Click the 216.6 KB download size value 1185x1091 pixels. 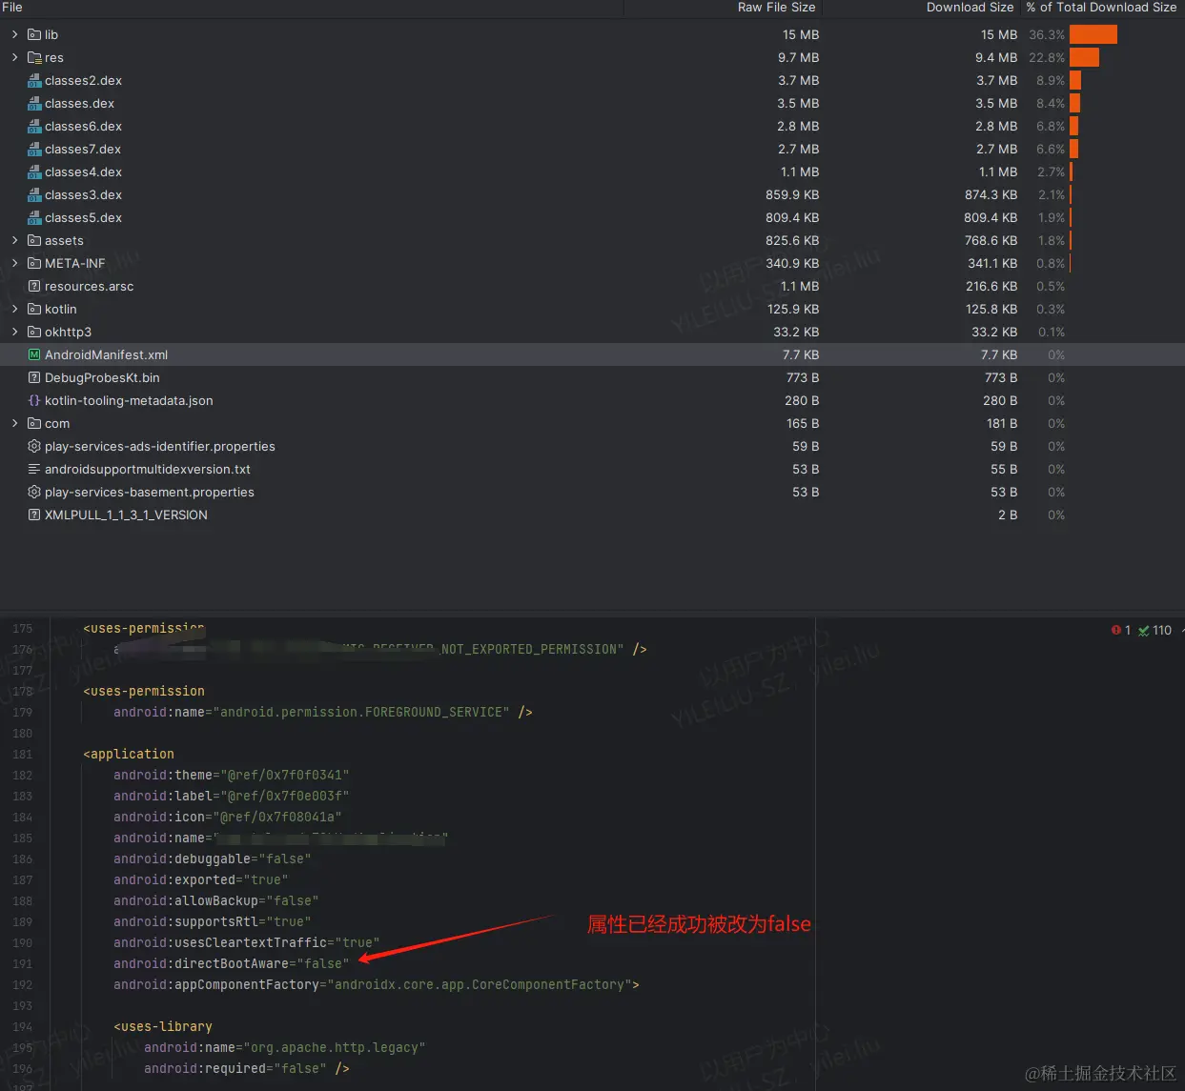tap(991, 286)
